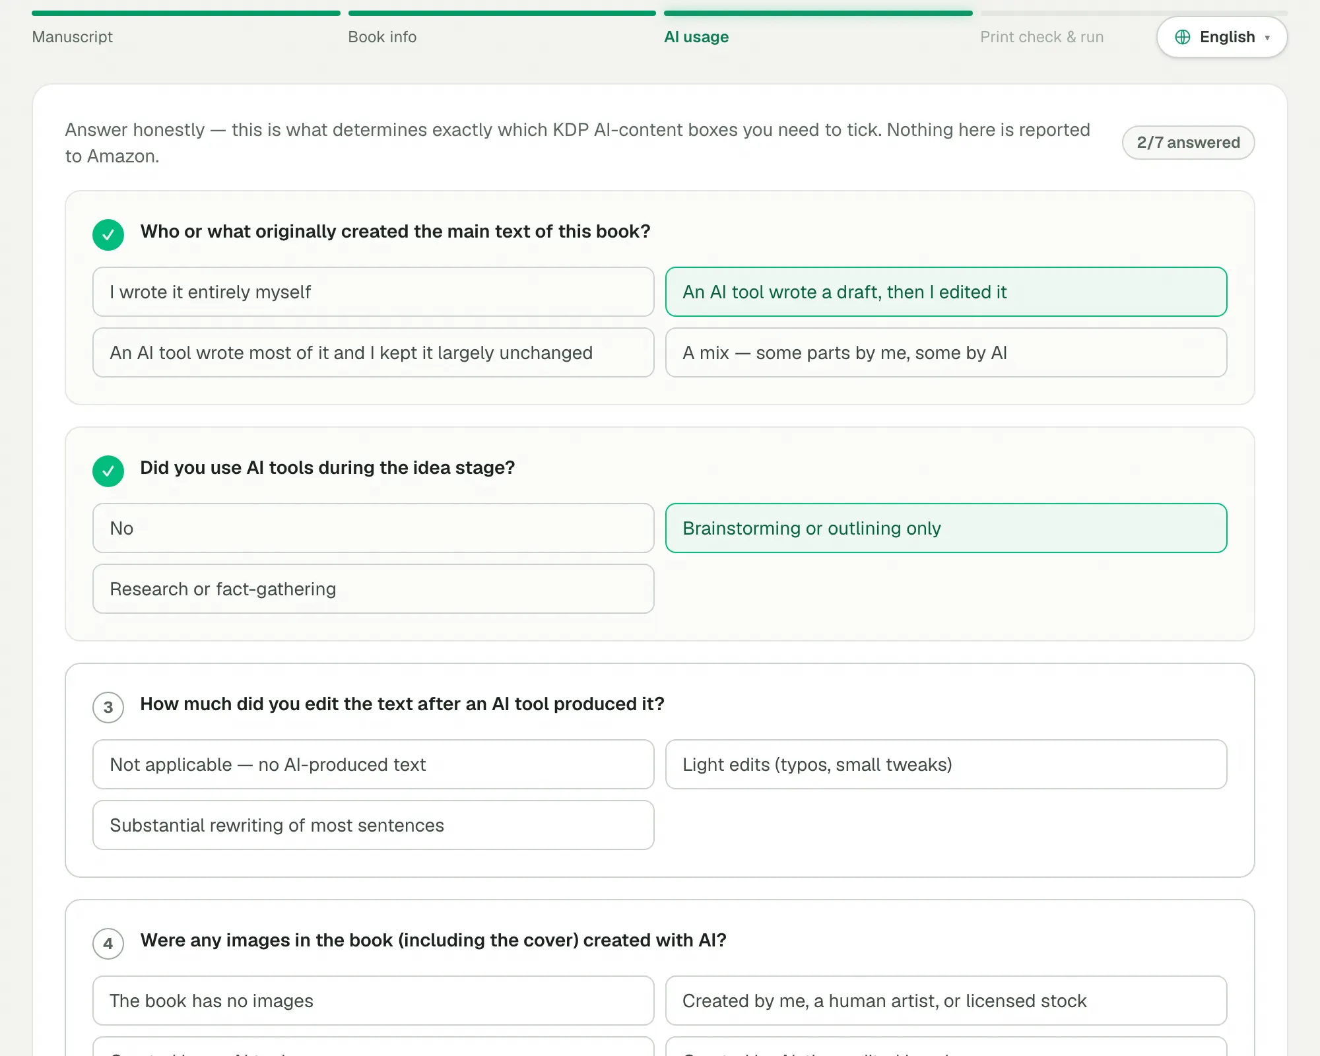This screenshot has width=1320, height=1056.
Task: Select 'An AI tool wrote a draft, then I edited it'
Action: coord(946,292)
